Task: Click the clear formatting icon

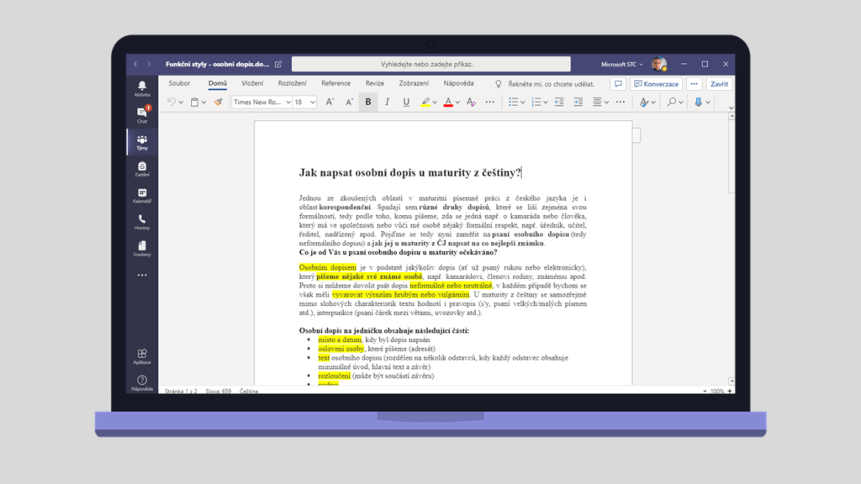Action: (471, 102)
